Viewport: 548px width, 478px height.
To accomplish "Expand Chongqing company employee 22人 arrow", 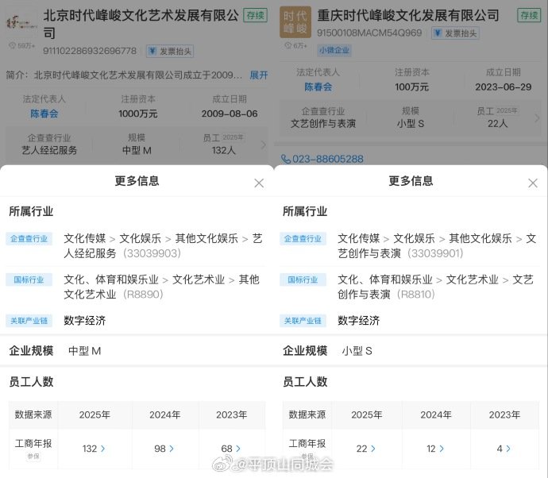I will 537,118.
